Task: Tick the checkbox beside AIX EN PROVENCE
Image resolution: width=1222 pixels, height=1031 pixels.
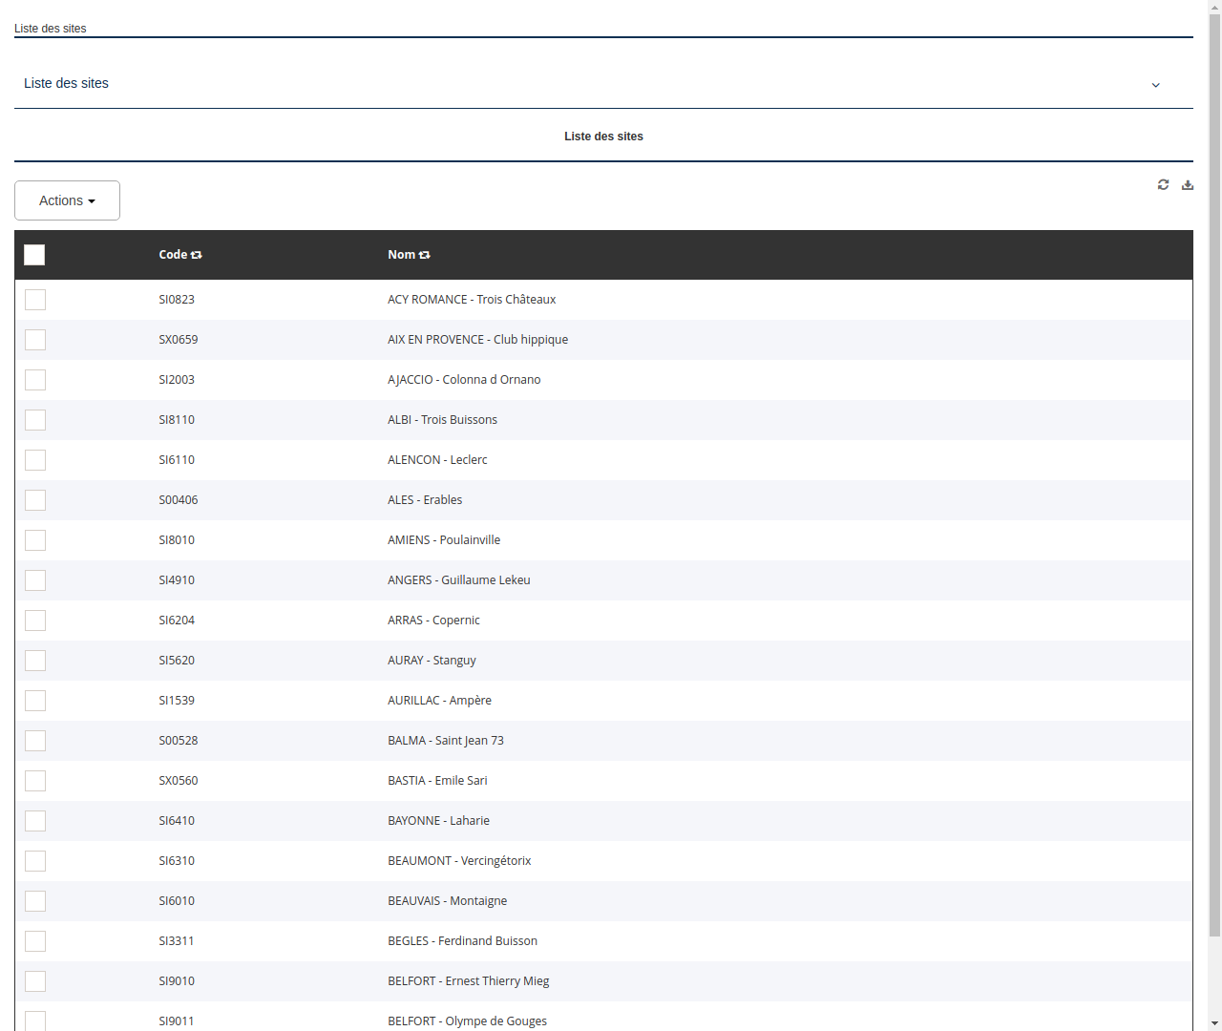Action: 34,339
